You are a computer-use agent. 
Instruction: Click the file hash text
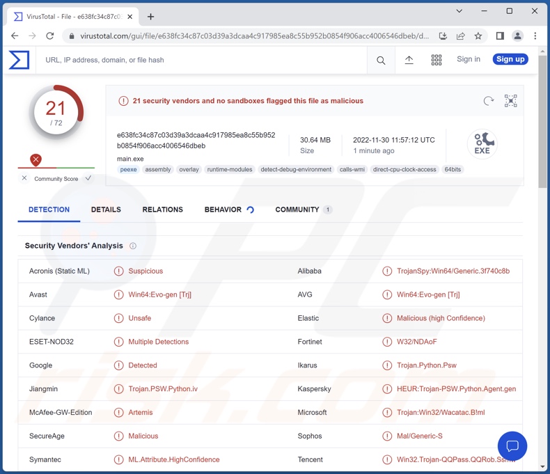click(x=196, y=140)
